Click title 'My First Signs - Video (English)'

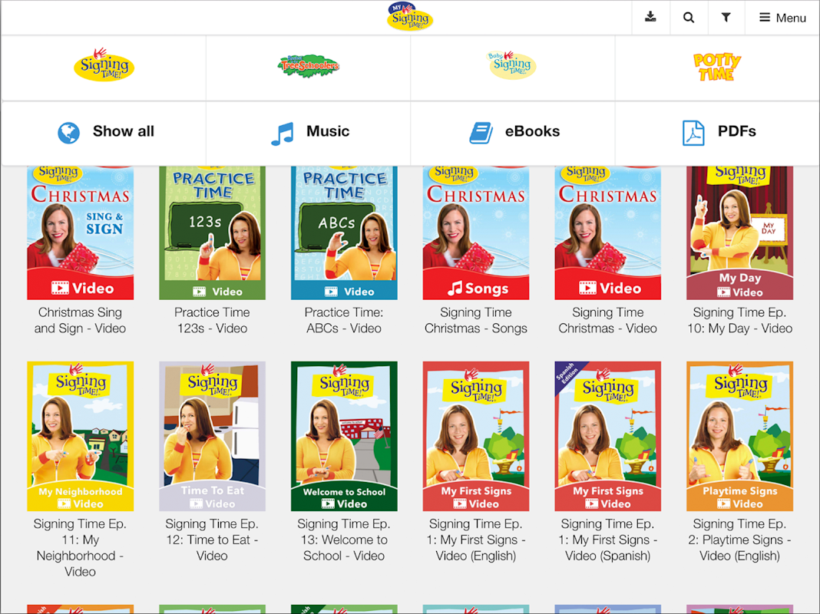[476, 540]
